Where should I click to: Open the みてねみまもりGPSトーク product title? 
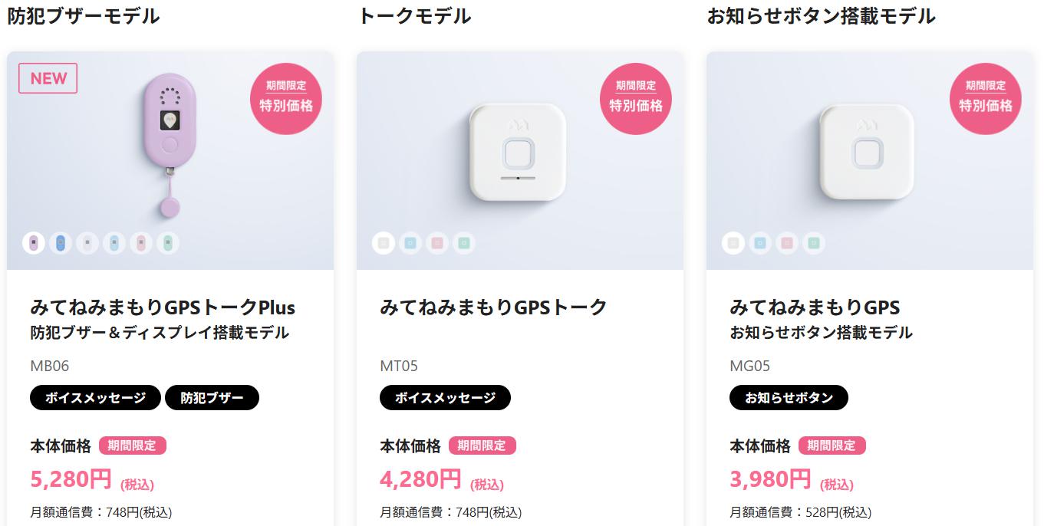493,307
